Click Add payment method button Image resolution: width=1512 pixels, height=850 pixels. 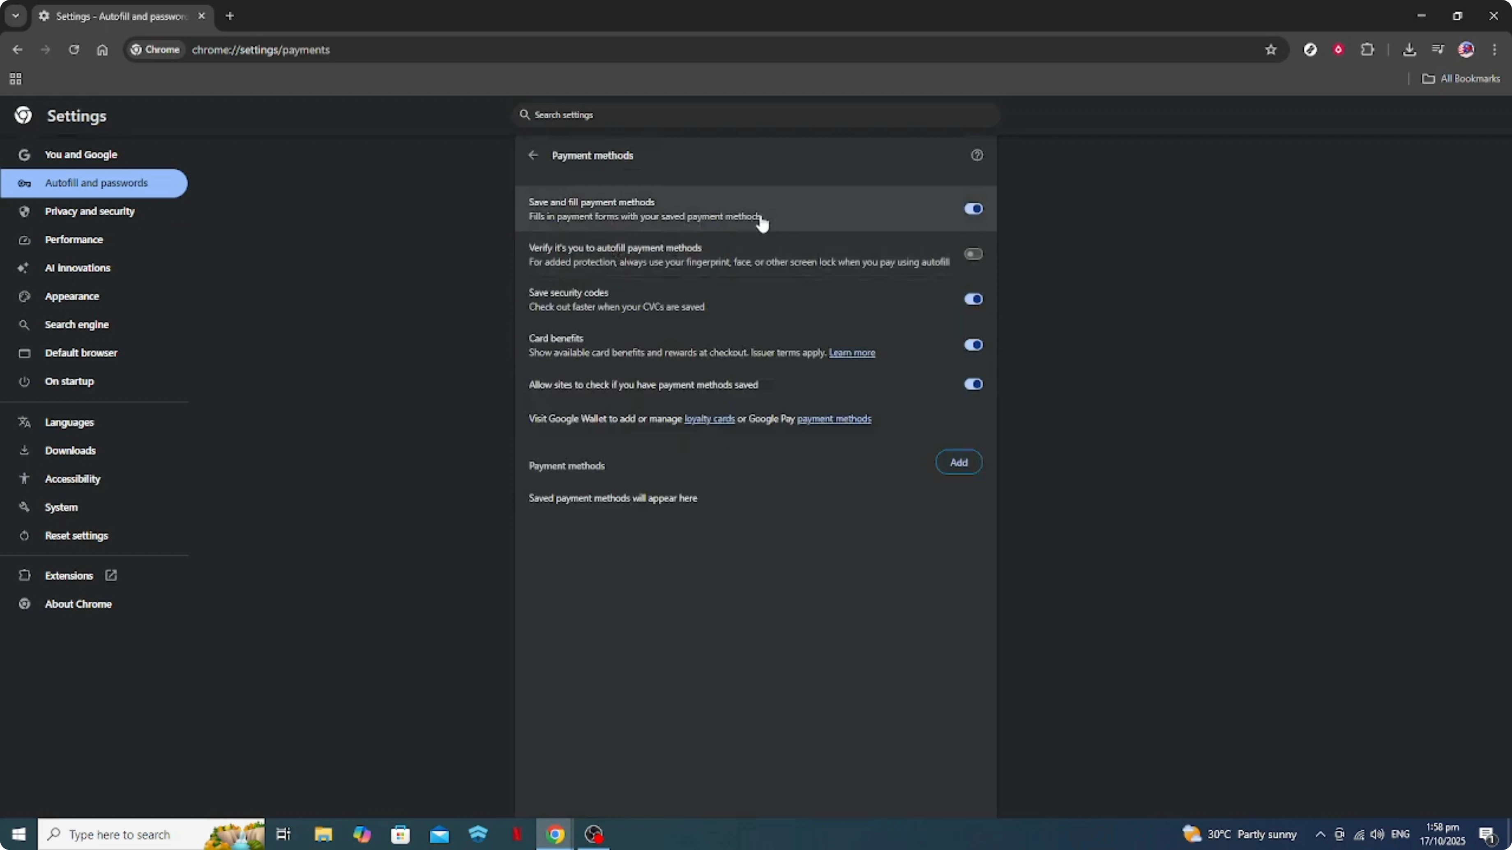pos(959,462)
